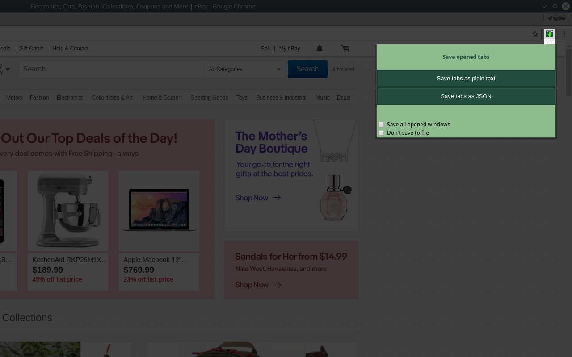This screenshot has width=572, height=357.
Task: Select Collectibles & Art category
Action: coord(112,98)
